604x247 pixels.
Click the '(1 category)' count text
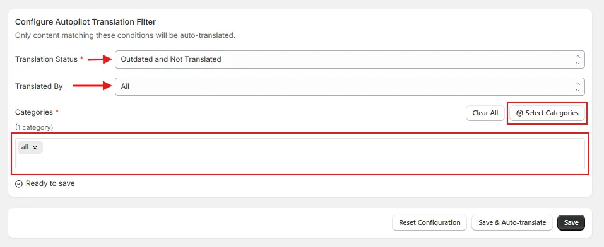[34, 127]
